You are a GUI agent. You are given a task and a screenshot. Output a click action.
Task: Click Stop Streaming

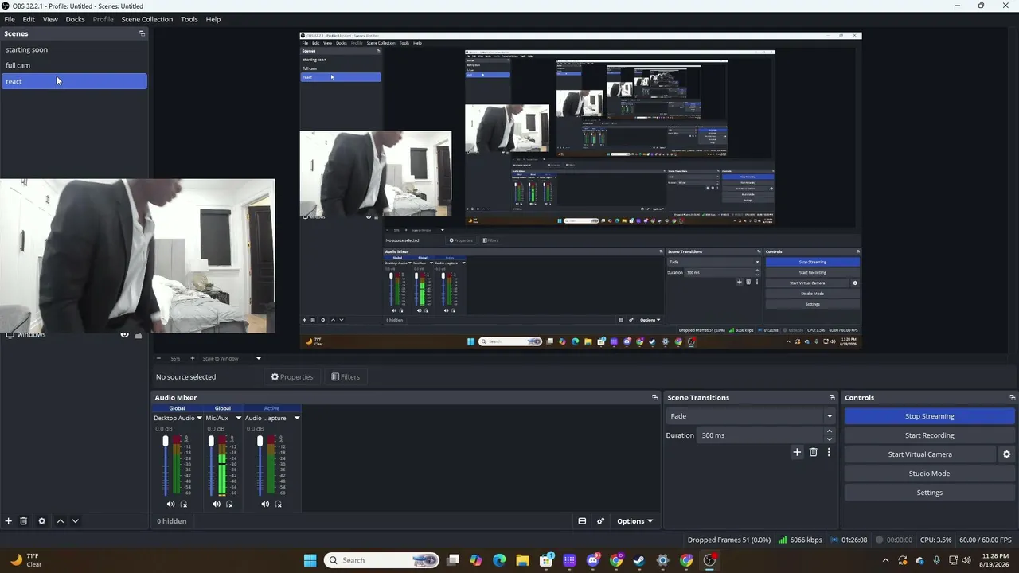coord(929,416)
